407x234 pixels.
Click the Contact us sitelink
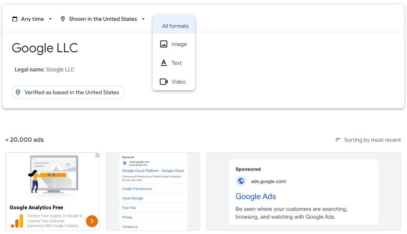click(x=130, y=227)
